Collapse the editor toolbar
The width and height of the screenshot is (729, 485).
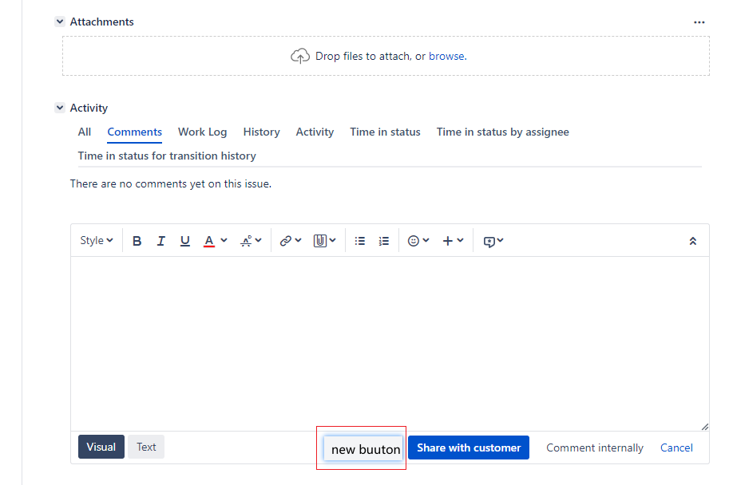pos(692,239)
